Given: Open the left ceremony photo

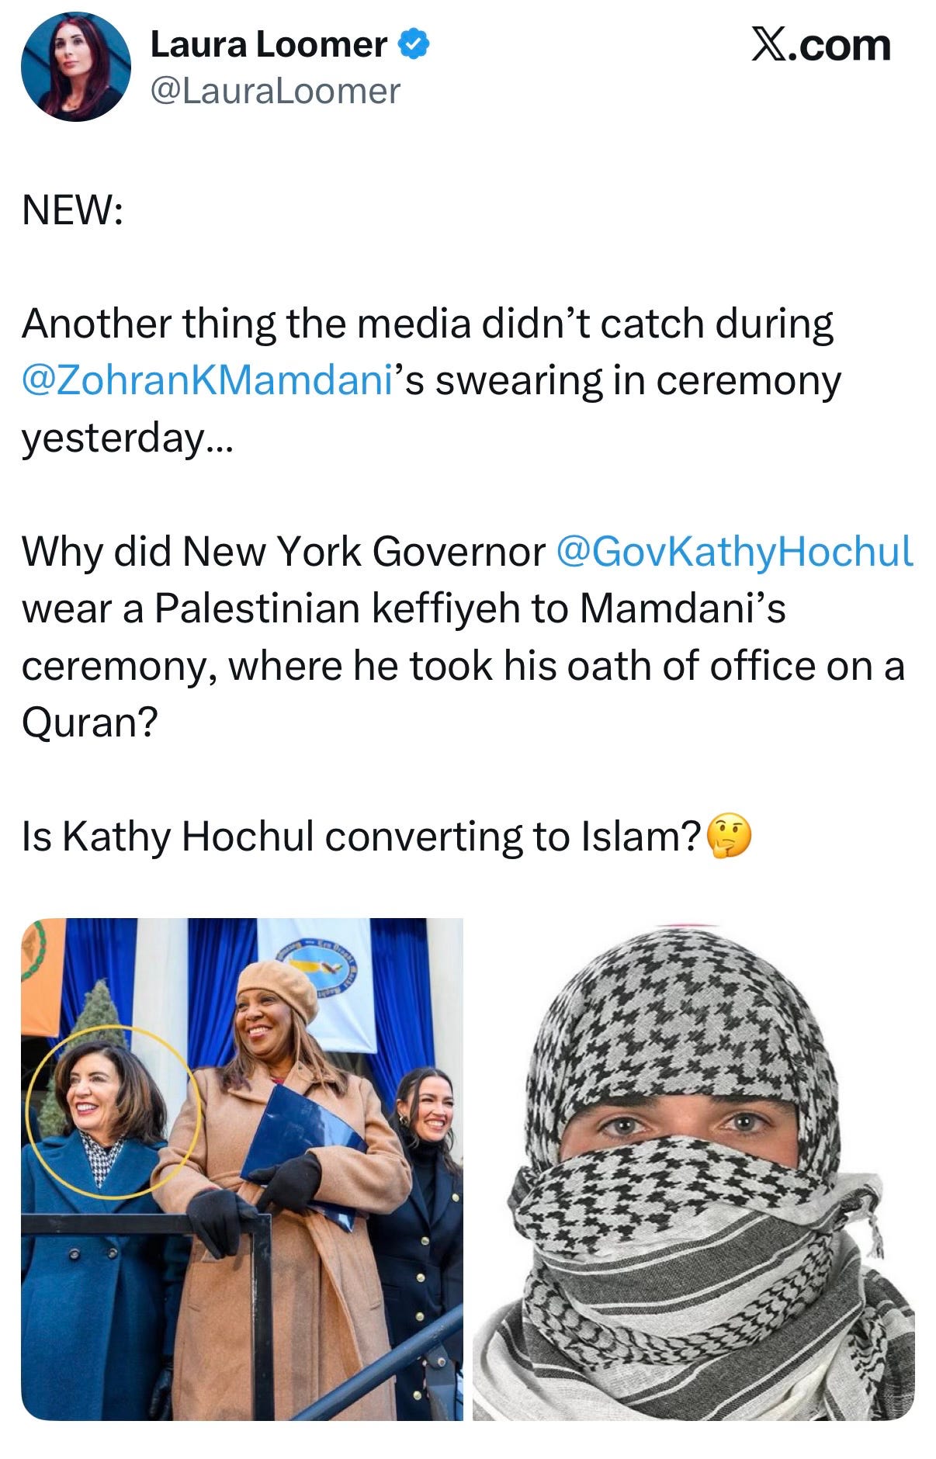Looking at the screenshot, I should 242,1170.
